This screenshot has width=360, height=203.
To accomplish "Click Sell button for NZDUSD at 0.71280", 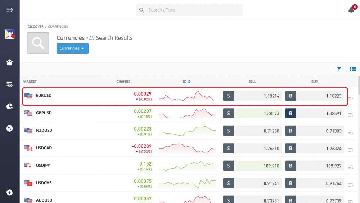I will coord(252,131).
